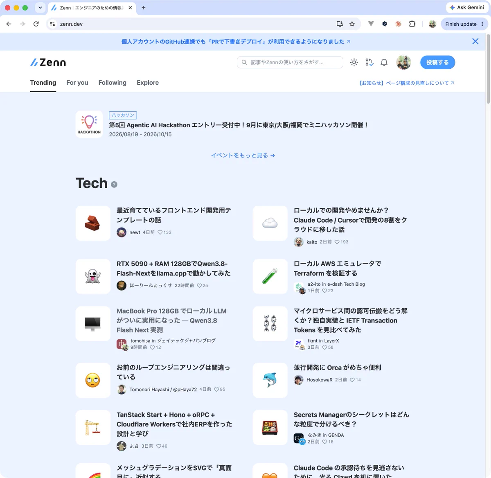Select the ハッカソン tag label
This screenshot has height=478, width=491.
tap(123, 115)
